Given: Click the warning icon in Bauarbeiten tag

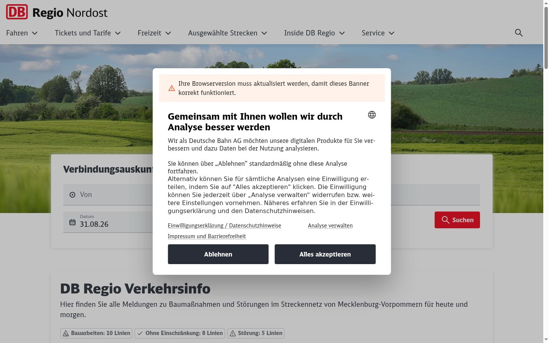Looking at the screenshot, I should 66,333.
